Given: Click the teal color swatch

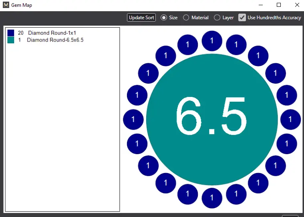Looking at the screenshot, I should click(x=11, y=40).
